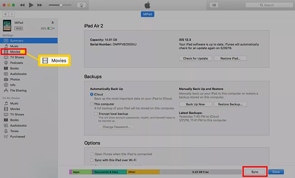This screenshot has width=295, height=178.
Task: Click the 16GB capacity badge
Action: [19, 29]
